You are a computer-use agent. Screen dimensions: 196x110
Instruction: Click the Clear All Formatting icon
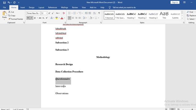point(64,13)
